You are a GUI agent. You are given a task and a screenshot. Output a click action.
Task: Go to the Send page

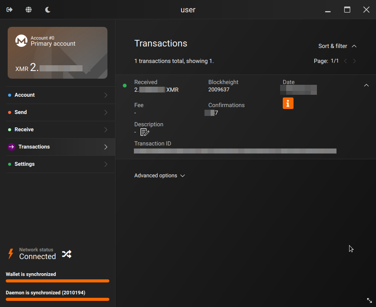coord(58,112)
